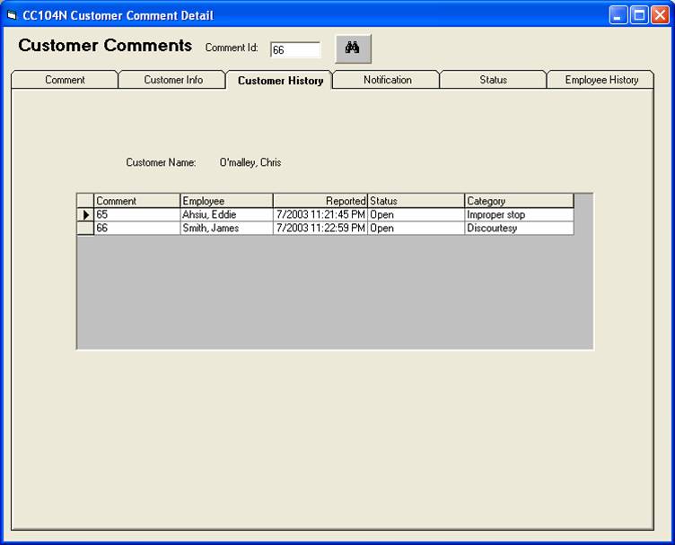
Task: Click the Reported column header
Action: [320, 201]
